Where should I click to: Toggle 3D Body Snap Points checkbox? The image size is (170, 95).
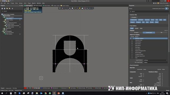click(x=132, y=56)
